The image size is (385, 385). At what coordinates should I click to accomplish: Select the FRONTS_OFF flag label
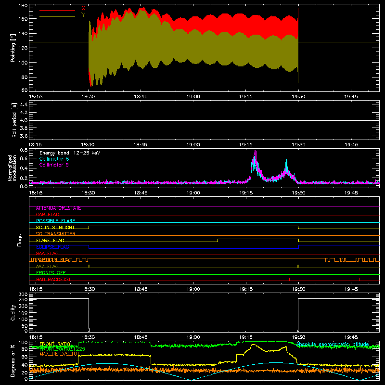(51, 273)
